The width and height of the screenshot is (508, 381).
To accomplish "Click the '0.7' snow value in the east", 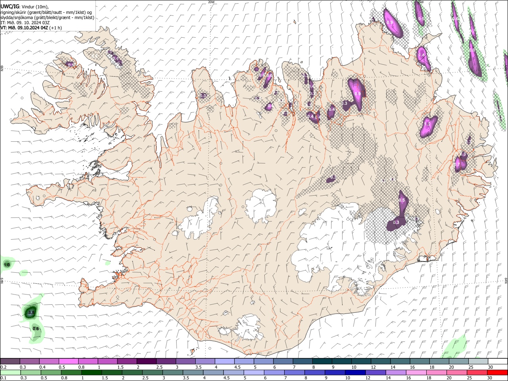I will click(x=457, y=165).
